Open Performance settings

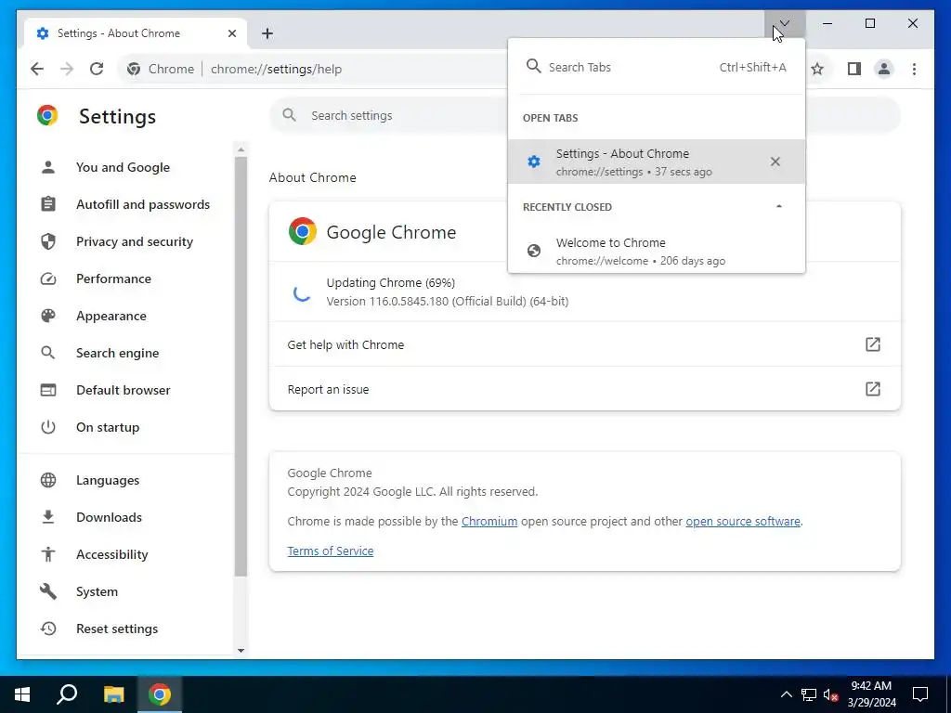tap(113, 279)
